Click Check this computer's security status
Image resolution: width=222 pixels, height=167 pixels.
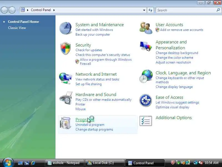pos(103,55)
